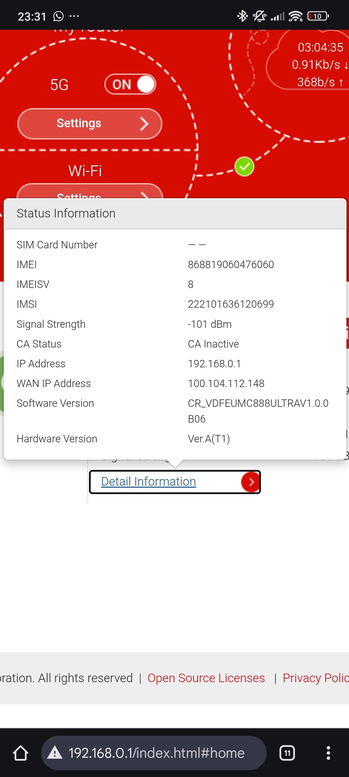Screen dimensions: 349x777
Task: Click the 5G label text
Action: [x=59, y=85]
